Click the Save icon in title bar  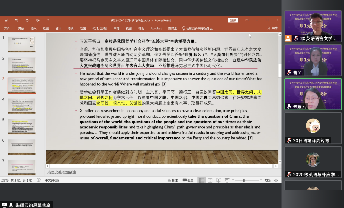(6, 20)
